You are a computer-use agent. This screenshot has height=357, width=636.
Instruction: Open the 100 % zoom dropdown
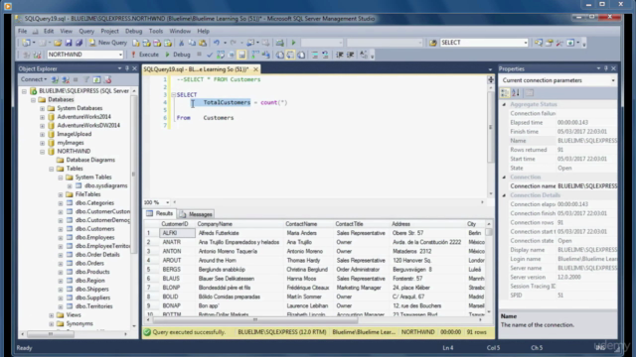click(x=168, y=202)
